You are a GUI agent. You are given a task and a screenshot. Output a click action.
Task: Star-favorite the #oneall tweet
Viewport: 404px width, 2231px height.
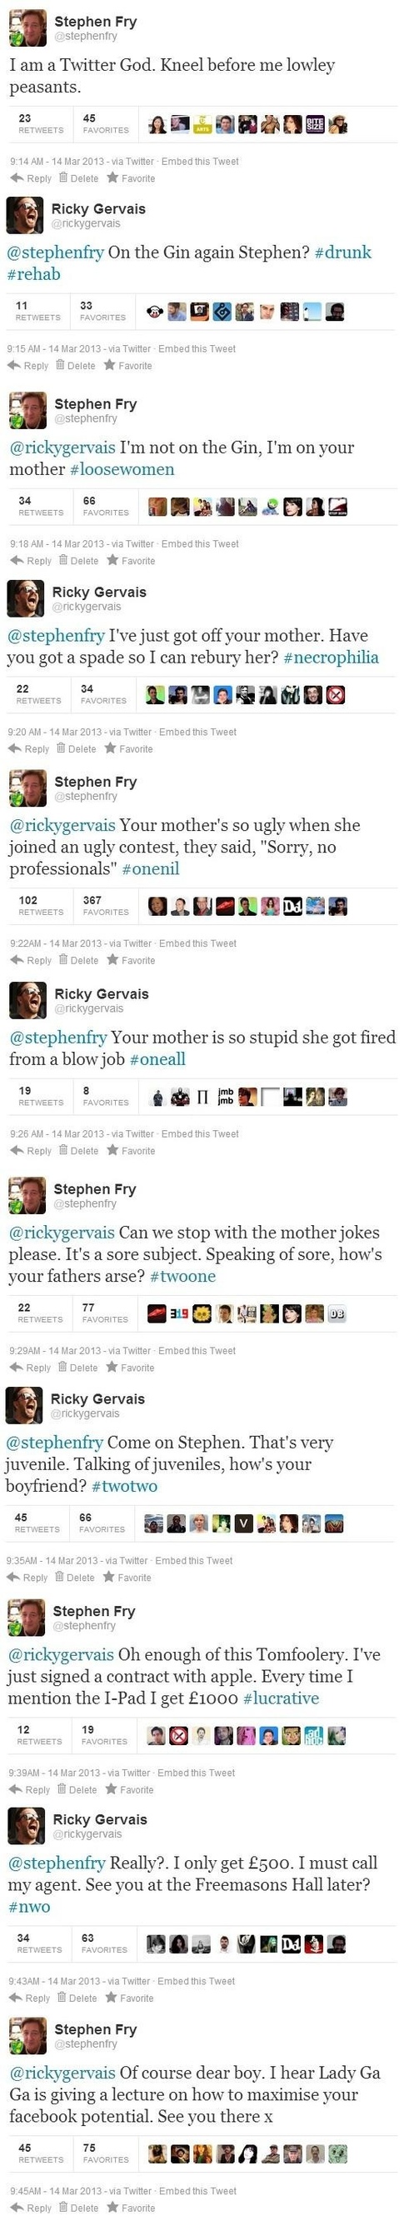click(112, 1151)
